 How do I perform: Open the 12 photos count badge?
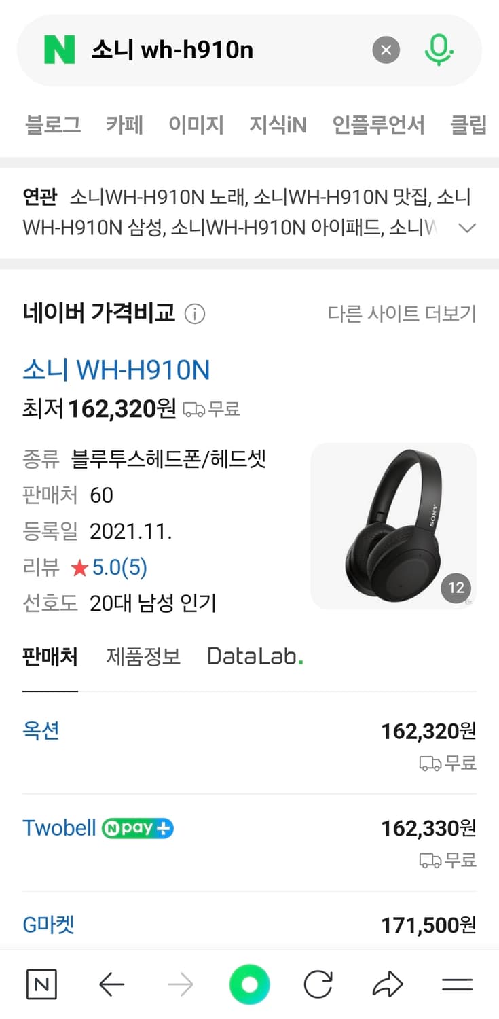point(456,588)
